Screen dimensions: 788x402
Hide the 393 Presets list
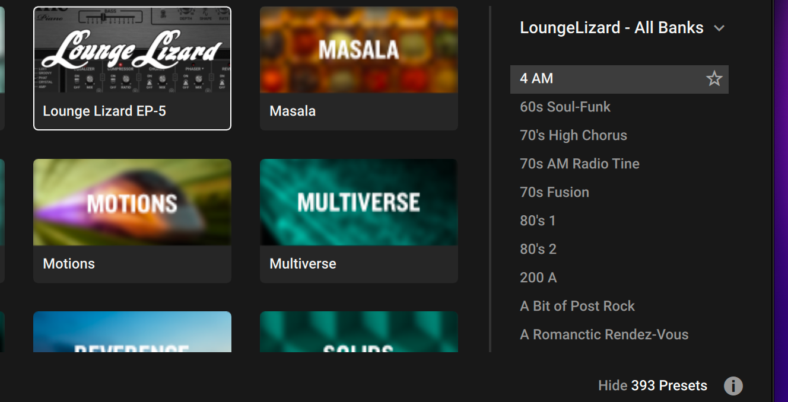[x=653, y=386]
